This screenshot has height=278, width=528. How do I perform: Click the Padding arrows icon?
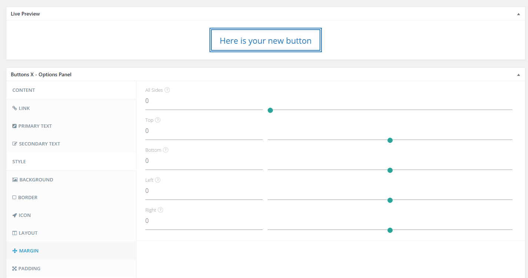14,268
